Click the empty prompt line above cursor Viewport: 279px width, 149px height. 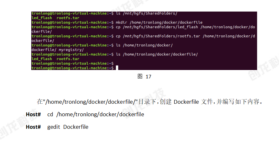pos(72,63)
